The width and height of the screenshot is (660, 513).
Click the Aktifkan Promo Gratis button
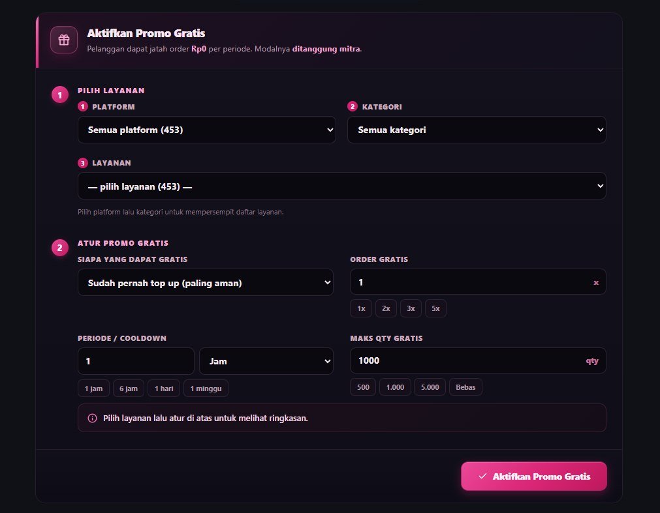coord(534,476)
